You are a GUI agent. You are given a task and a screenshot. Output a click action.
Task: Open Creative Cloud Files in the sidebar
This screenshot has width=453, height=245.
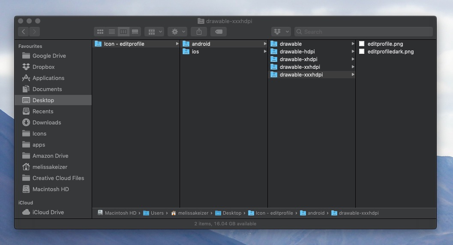tap(54, 178)
